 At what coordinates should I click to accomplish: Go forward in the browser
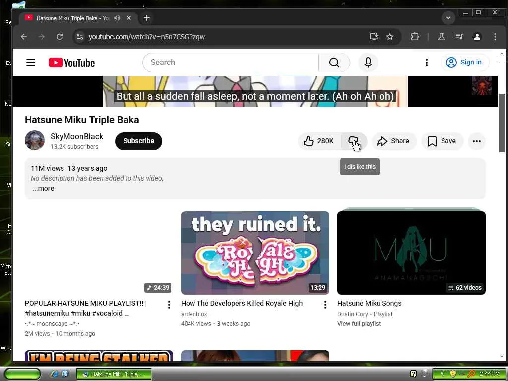click(x=42, y=37)
